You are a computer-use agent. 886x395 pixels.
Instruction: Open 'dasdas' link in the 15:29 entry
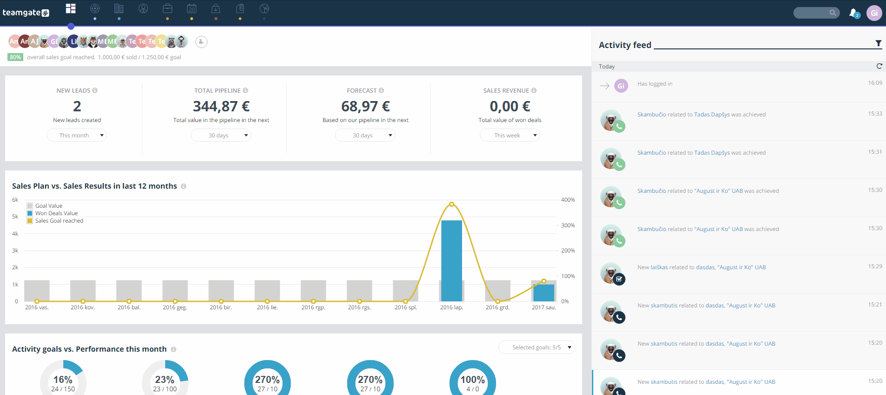[x=705, y=267]
